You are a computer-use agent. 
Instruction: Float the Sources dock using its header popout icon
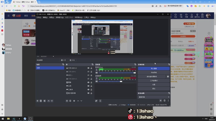click(x=92, y=65)
